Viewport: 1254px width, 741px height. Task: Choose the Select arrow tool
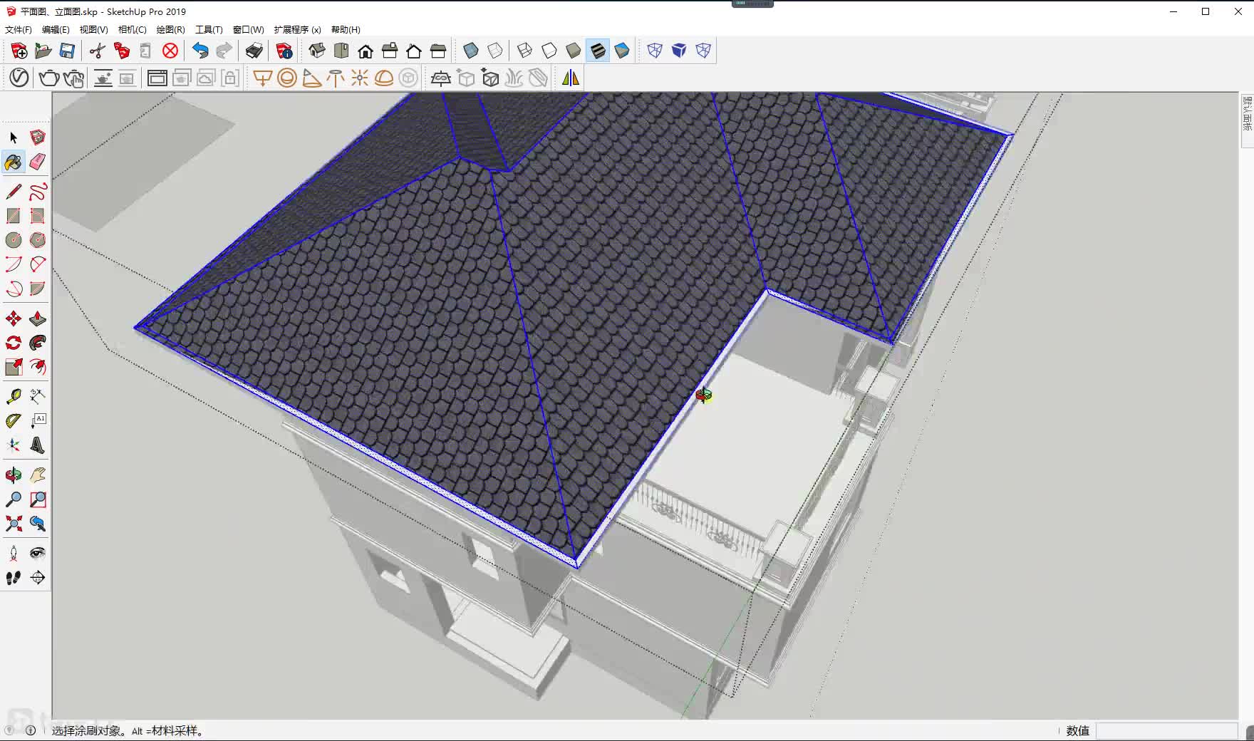pyautogui.click(x=14, y=138)
